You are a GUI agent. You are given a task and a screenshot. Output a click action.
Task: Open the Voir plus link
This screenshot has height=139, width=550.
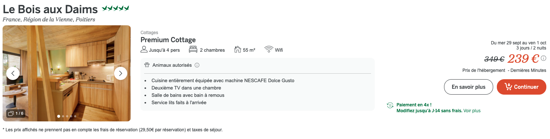472,110
